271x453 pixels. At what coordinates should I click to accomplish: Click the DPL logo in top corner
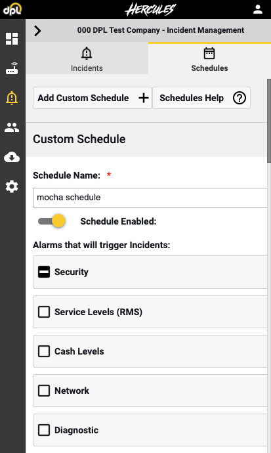coord(12,9)
